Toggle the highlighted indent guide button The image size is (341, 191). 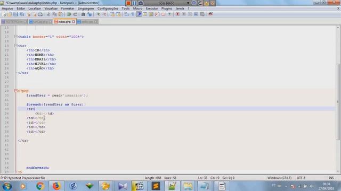pyautogui.click(x=139, y=14)
